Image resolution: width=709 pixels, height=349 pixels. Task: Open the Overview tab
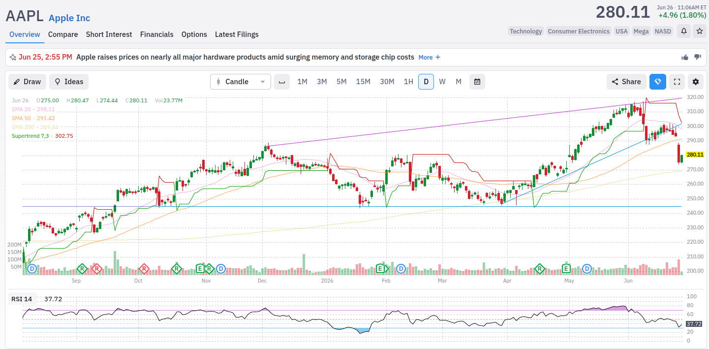(x=25, y=34)
